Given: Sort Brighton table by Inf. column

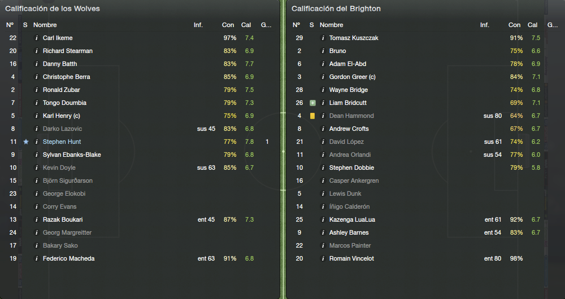Looking at the screenshot, I should (x=485, y=25).
